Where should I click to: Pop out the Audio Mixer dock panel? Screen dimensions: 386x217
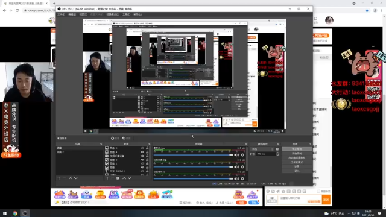tap(246, 144)
